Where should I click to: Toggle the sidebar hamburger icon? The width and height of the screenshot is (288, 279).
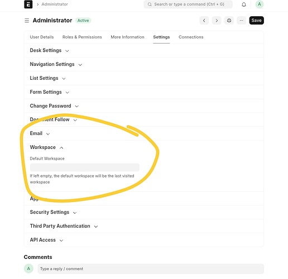pyautogui.click(x=27, y=20)
